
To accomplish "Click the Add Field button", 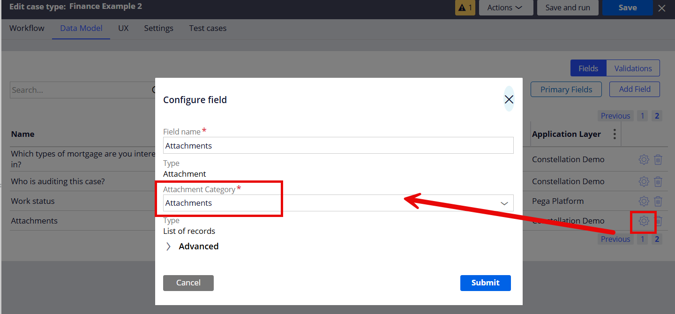I will click(x=634, y=89).
